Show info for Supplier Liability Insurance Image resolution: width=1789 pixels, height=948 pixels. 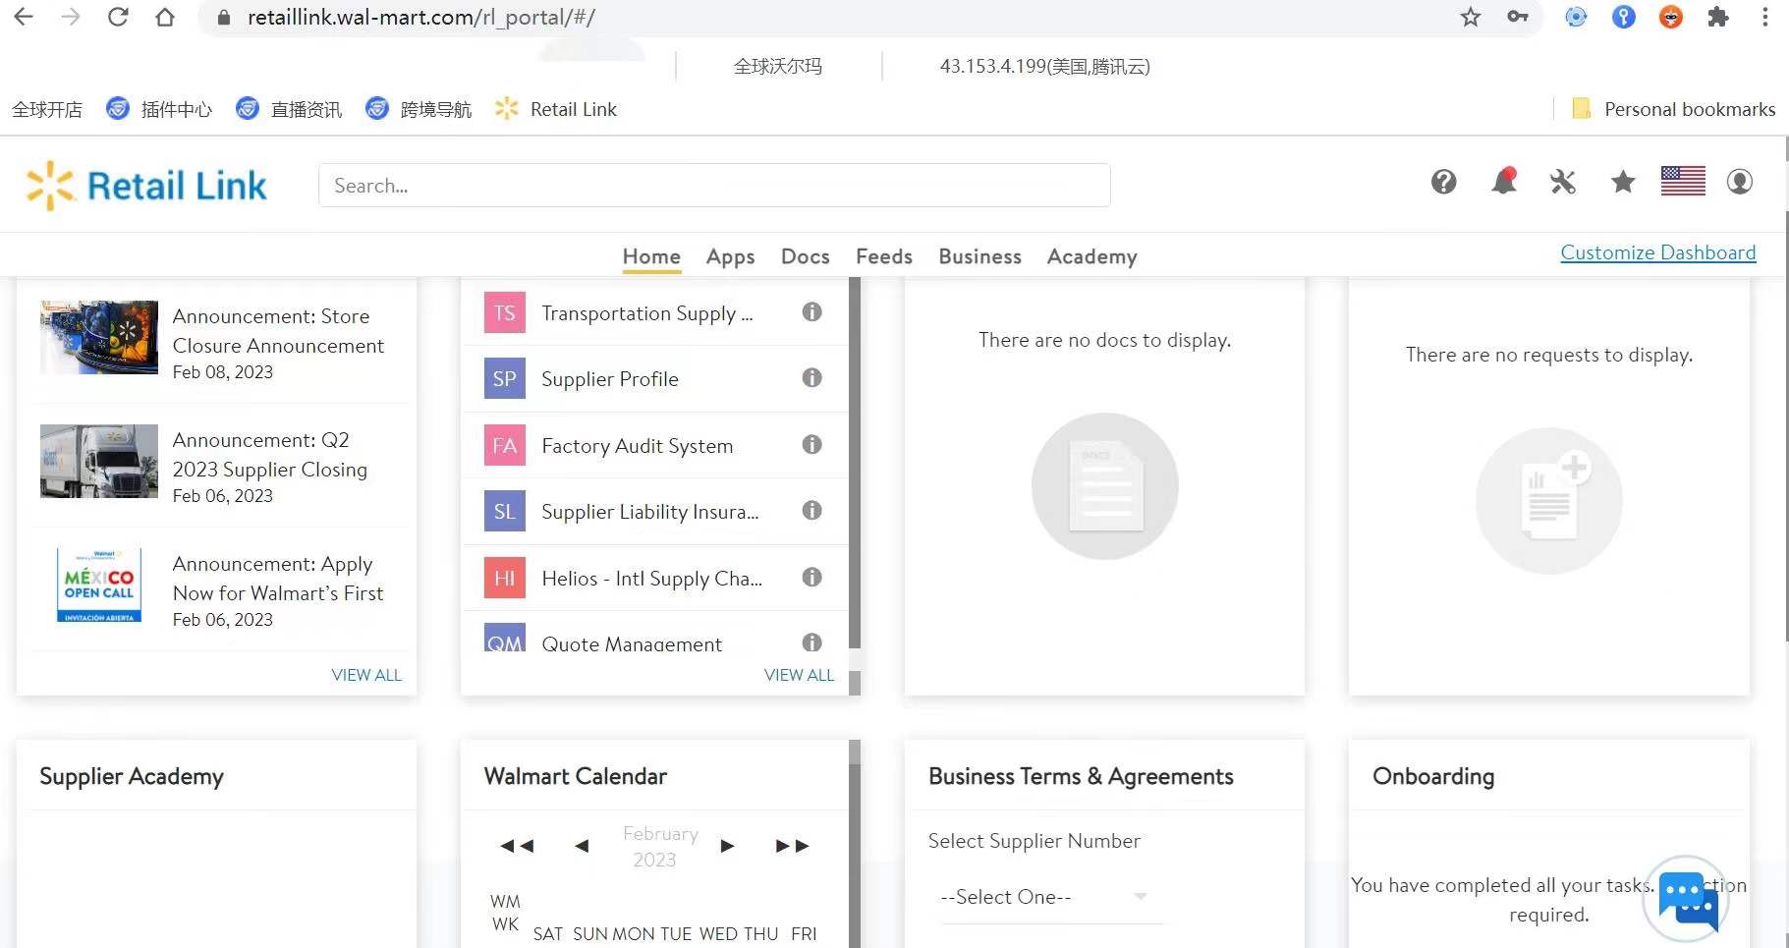[811, 510]
